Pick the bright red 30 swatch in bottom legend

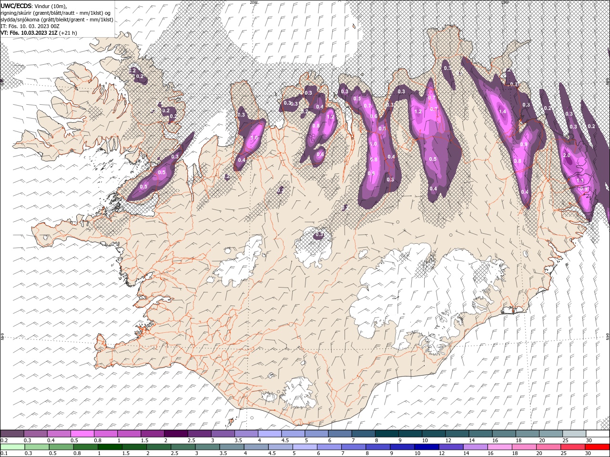[x=598, y=447]
